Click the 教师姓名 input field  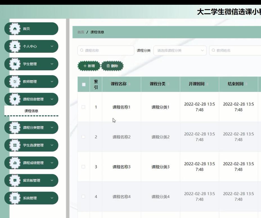239,50
